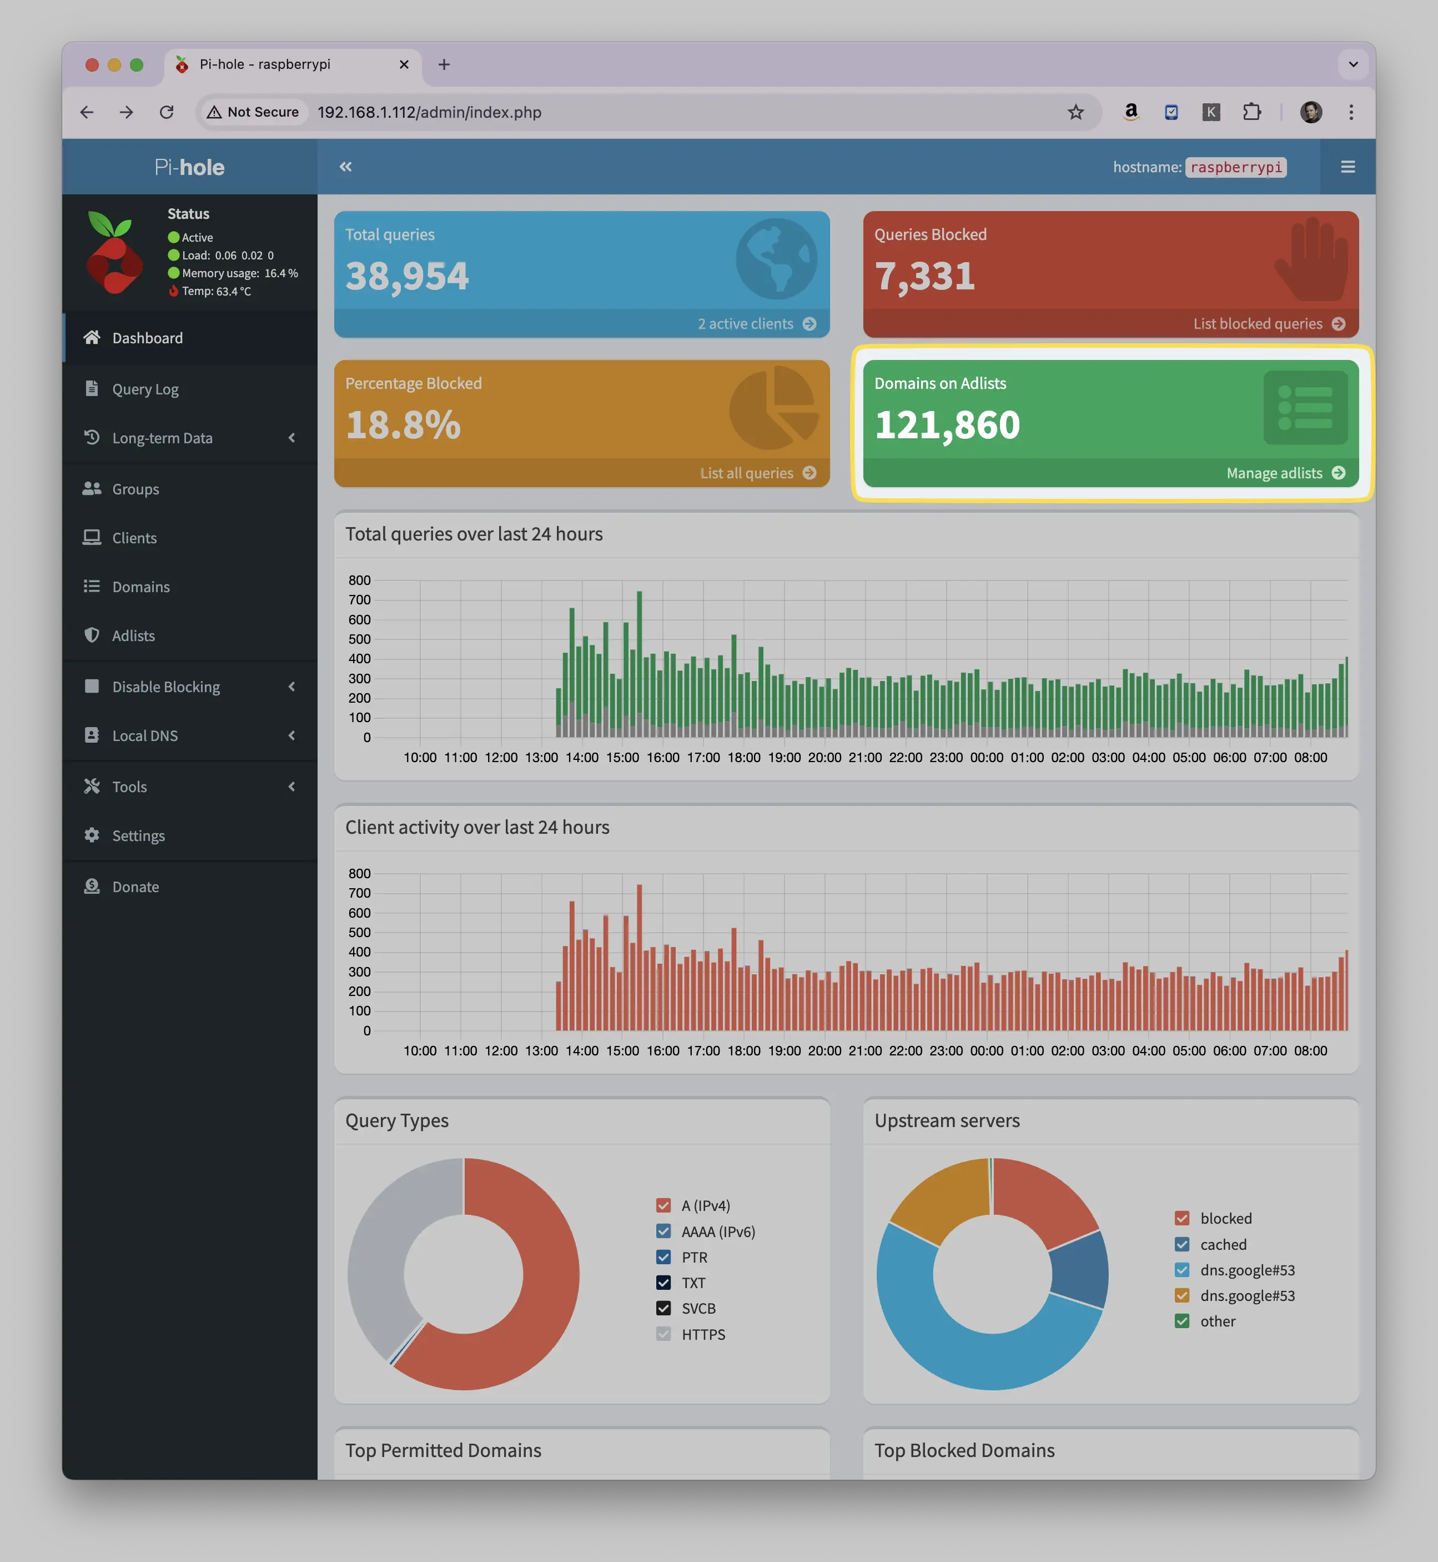This screenshot has width=1438, height=1562.
Task: Open the browser Extensions puzzle icon
Action: [x=1251, y=112]
